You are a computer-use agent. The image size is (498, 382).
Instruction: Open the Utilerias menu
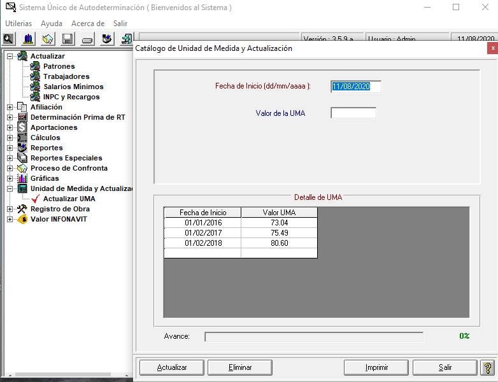(18, 24)
